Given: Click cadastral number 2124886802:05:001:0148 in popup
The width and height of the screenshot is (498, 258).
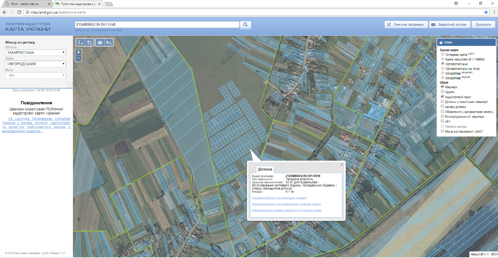Looking at the screenshot, I should coord(303,176).
